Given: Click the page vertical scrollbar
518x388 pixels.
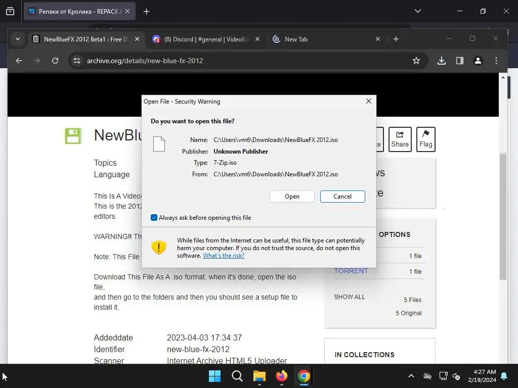Looking at the screenshot, I should 503,216.
